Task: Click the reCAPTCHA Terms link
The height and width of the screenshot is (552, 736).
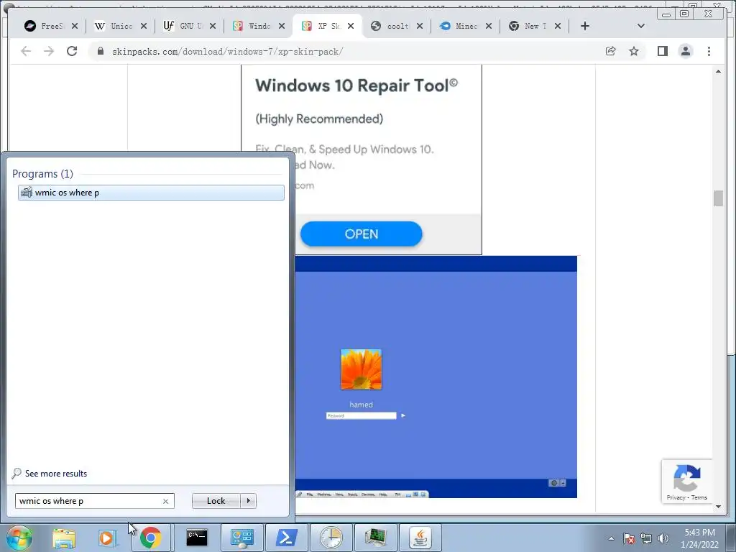Action: [699, 497]
